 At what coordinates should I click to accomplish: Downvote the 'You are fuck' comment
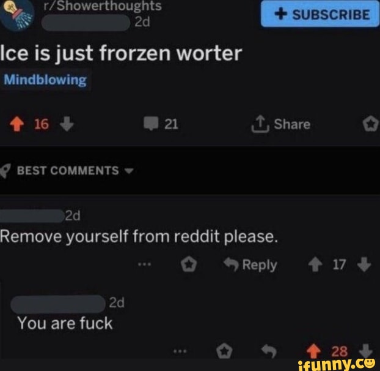click(366, 351)
